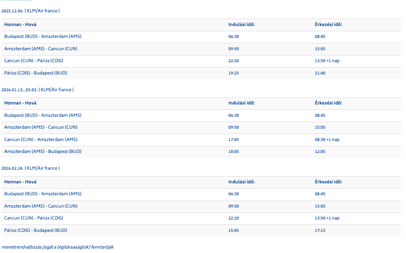
Task: Select Cancun (CUN) - Amszterdam (AMS) row
Action: tap(201, 140)
